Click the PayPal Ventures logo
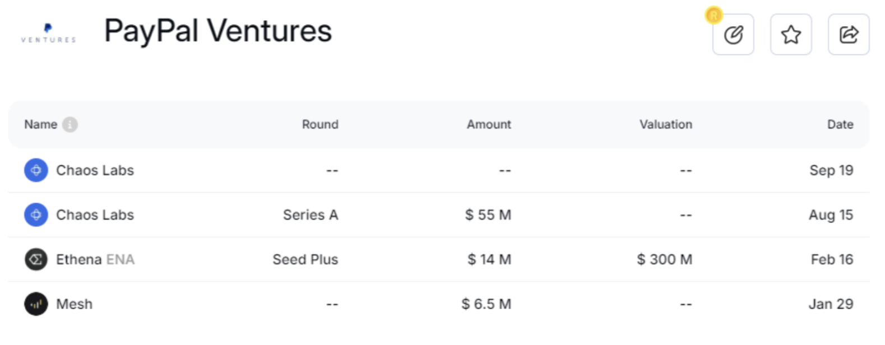Viewport: 885px width, 345px height. (48, 33)
